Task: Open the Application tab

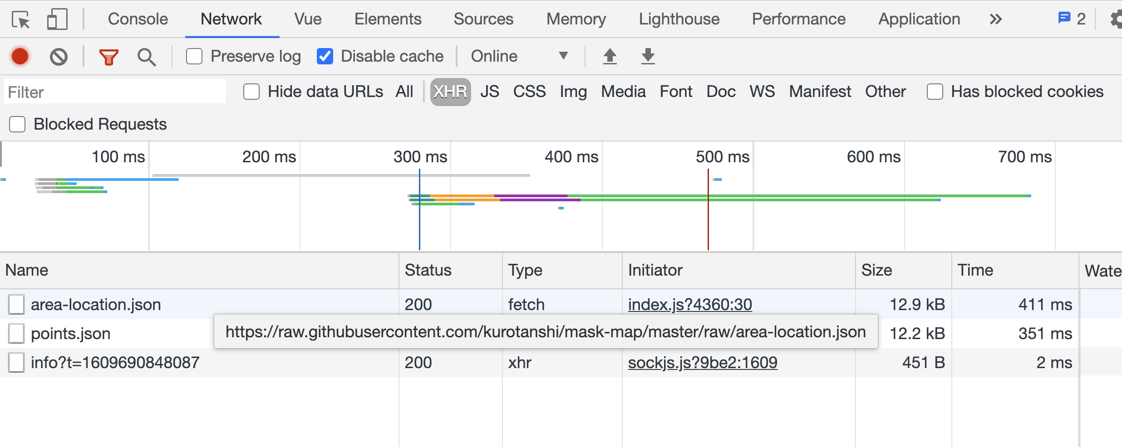Action: [x=920, y=19]
